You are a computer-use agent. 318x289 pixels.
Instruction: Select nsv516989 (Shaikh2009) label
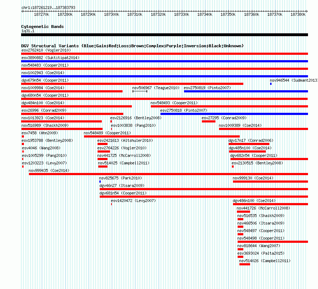(x=45, y=125)
